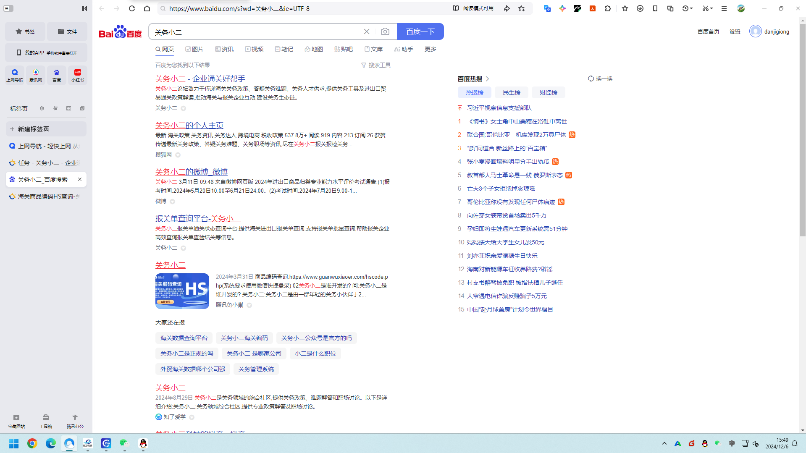Click related search 海关数据查询平台

click(x=184, y=338)
